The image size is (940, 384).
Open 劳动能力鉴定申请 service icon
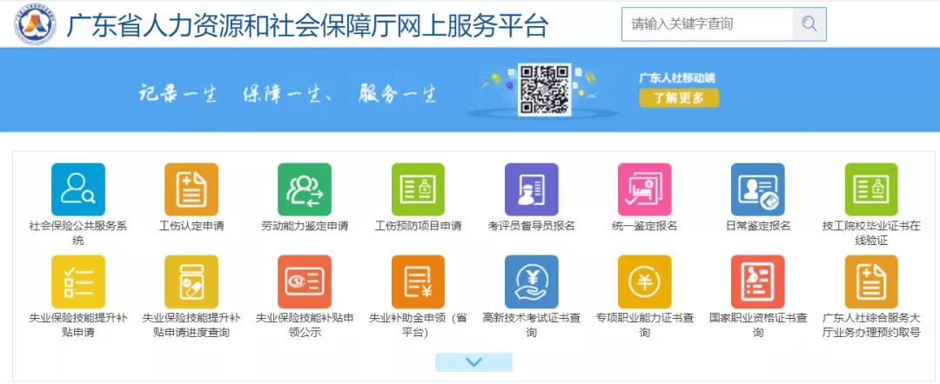[305, 189]
